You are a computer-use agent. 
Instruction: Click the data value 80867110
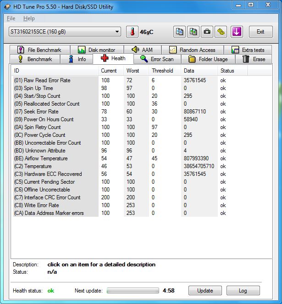point(195,112)
